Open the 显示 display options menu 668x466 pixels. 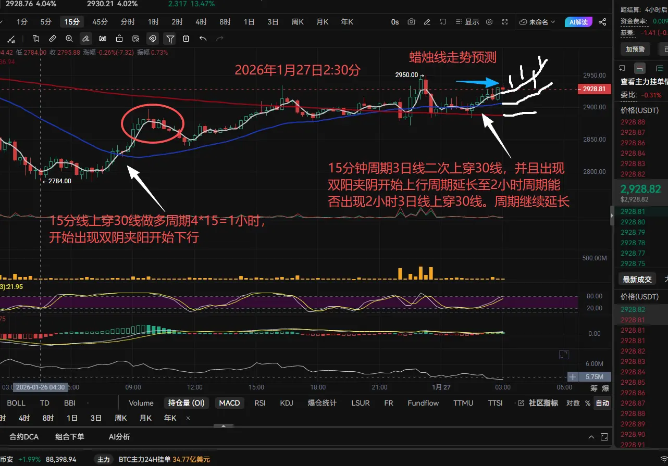click(x=468, y=22)
